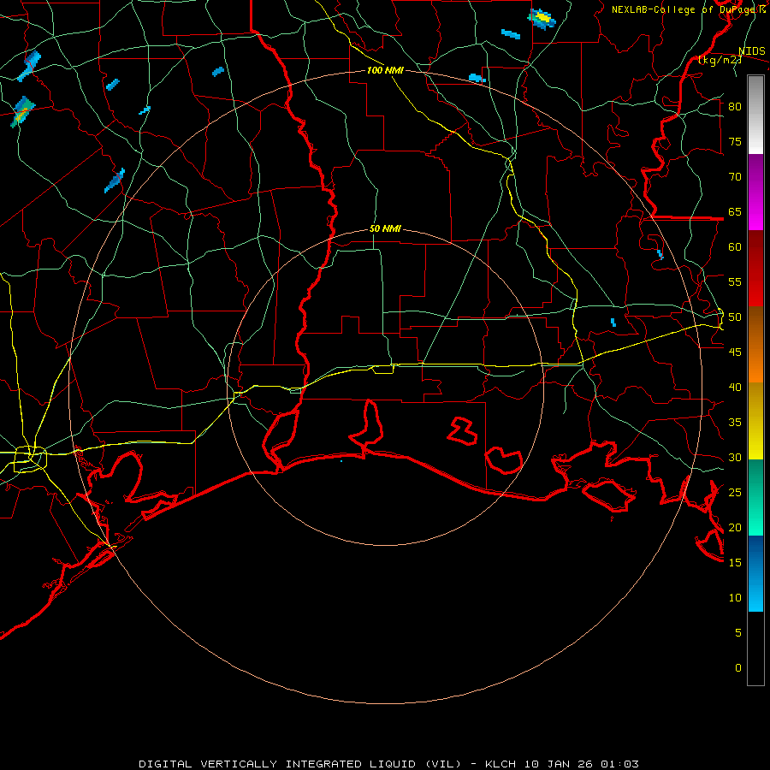Click the "10" value on the VIL scale

coord(735,598)
